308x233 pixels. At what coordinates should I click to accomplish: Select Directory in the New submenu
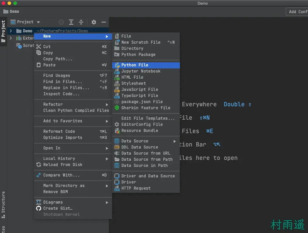coord(132,48)
